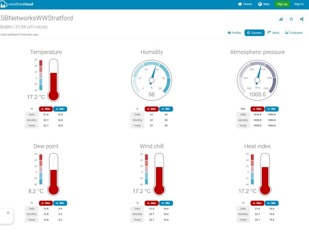
Task: Click the station name ESBNetworksWWStratford
Action: [36, 18]
